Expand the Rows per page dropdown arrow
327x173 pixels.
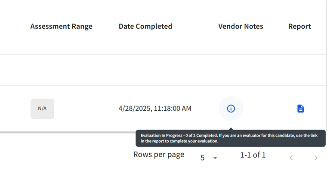pyautogui.click(x=215, y=158)
